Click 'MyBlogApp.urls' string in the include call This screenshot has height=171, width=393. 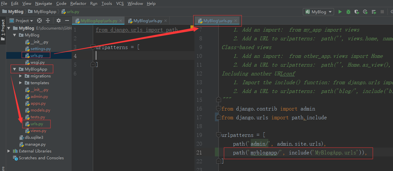click(336, 152)
